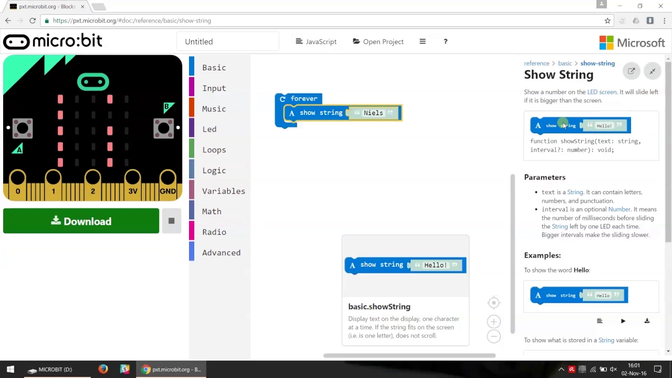The width and height of the screenshot is (672, 378).
Task: Open the Number link in Parameters
Action: [x=619, y=209]
